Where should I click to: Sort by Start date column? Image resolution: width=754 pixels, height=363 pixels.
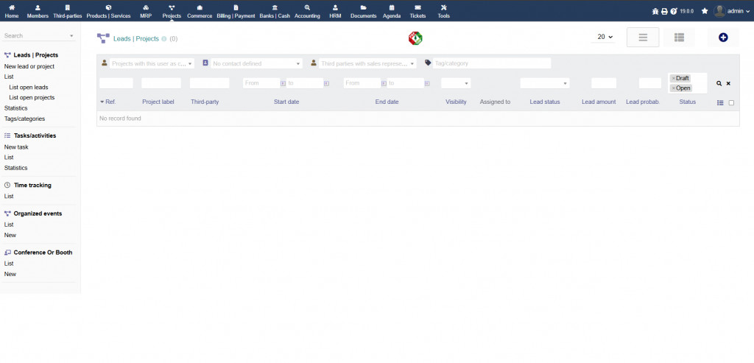pyautogui.click(x=286, y=102)
